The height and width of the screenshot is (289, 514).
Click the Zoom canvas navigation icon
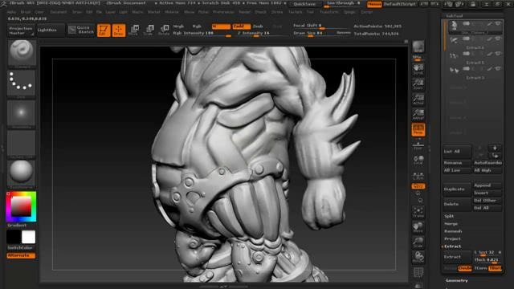pos(418,84)
